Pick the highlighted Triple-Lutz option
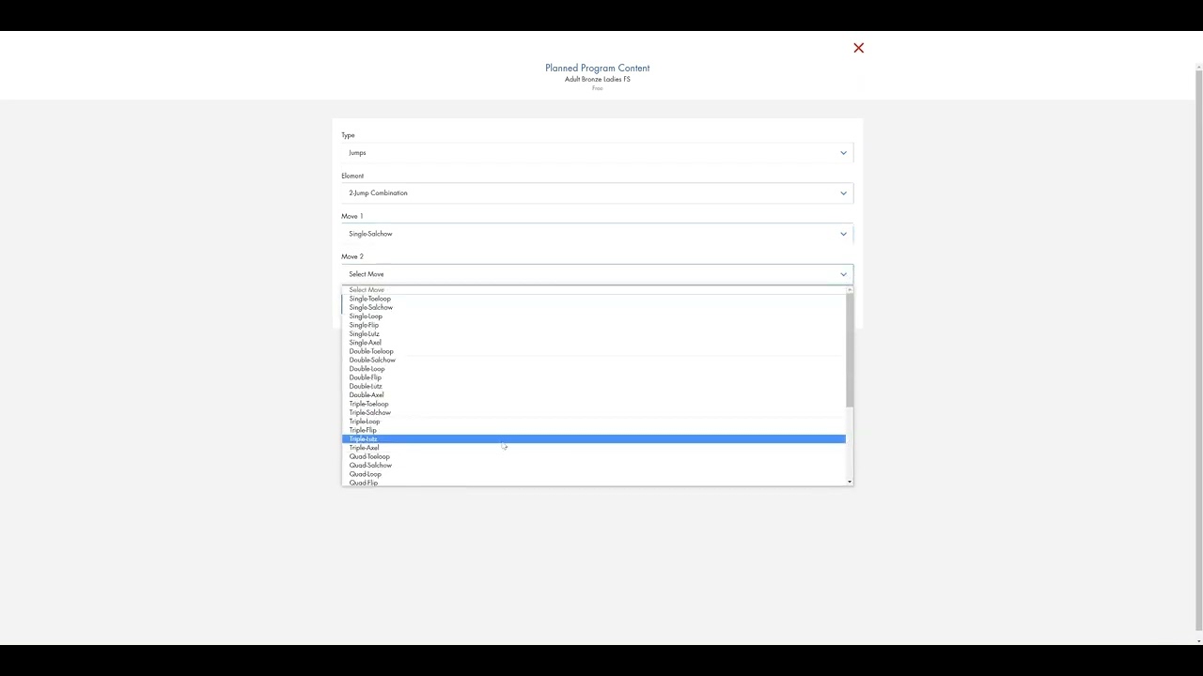This screenshot has height=676, width=1203. 593,438
